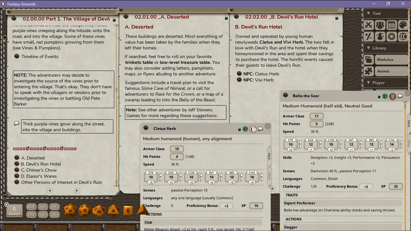Toggle the faction circle on Cletus Herb
Image resolution: width=411 pixels, height=231 pixels.
point(253,129)
